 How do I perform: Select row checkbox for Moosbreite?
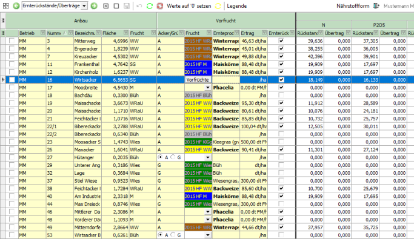pos(12,88)
